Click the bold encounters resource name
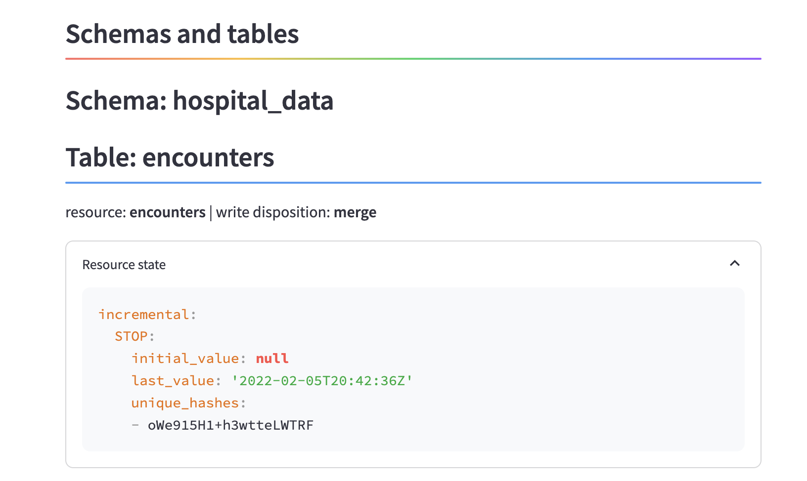 pos(167,212)
